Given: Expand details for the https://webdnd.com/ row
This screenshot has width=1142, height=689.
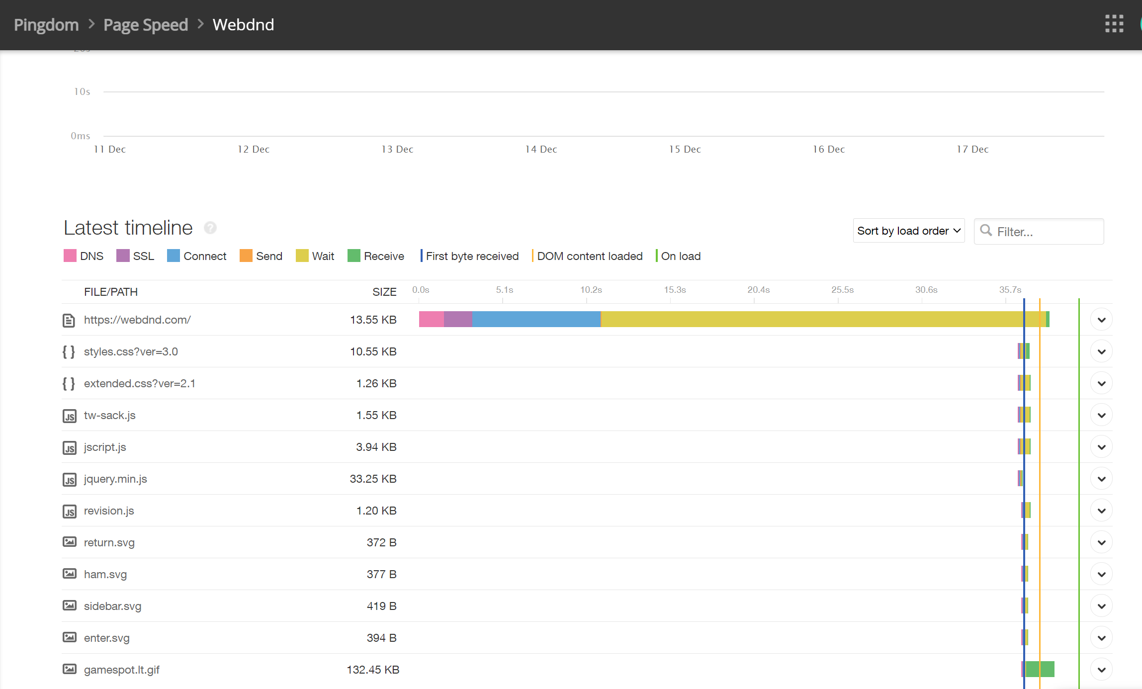Looking at the screenshot, I should point(1101,320).
